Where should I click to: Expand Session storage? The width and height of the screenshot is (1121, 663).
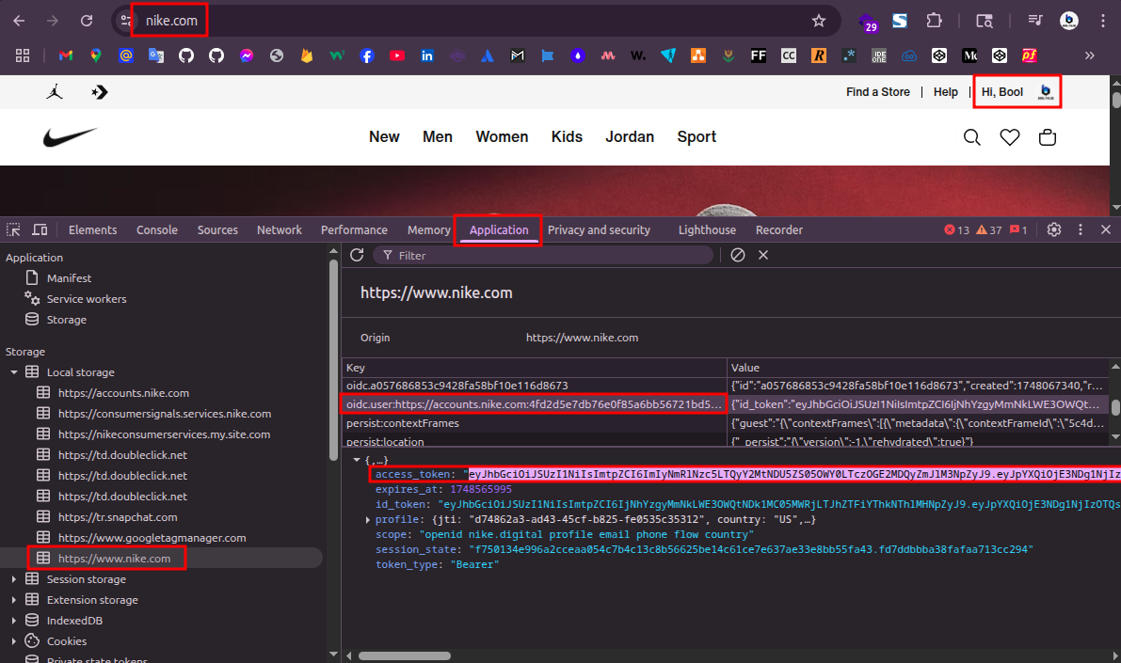point(13,579)
